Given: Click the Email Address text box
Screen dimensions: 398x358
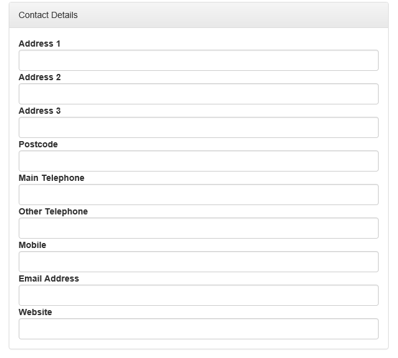Looking at the screenshot, I should point(198,295).
